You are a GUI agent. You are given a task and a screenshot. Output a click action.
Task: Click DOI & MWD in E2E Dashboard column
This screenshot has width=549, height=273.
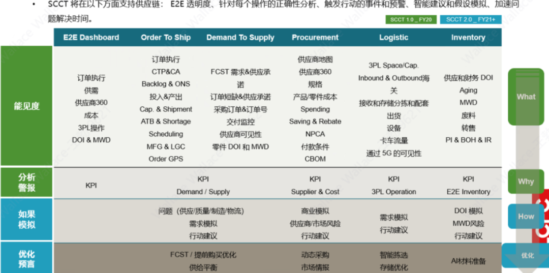(x=91, y=140)
